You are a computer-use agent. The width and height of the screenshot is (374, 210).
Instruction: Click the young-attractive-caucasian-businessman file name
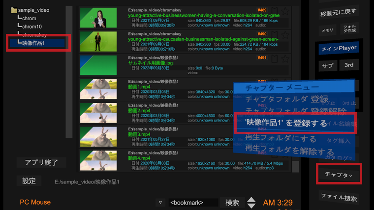pos(203,39)
